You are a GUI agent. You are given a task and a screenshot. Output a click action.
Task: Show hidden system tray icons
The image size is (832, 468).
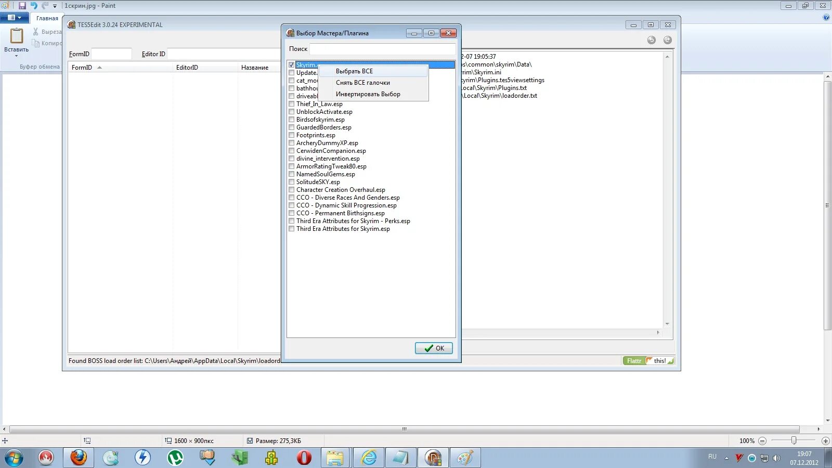726,458
